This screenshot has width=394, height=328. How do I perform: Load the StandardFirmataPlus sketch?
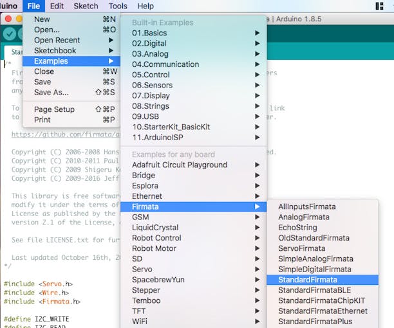tap(323, 322)
